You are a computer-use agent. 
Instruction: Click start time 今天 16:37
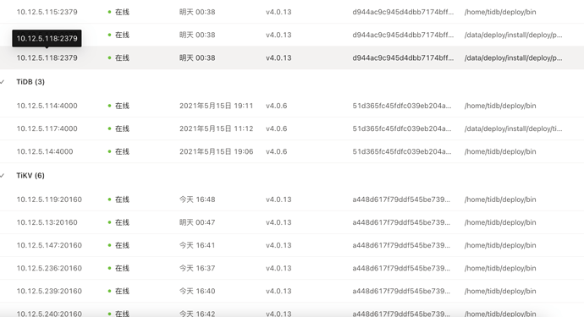pos(197,268)
